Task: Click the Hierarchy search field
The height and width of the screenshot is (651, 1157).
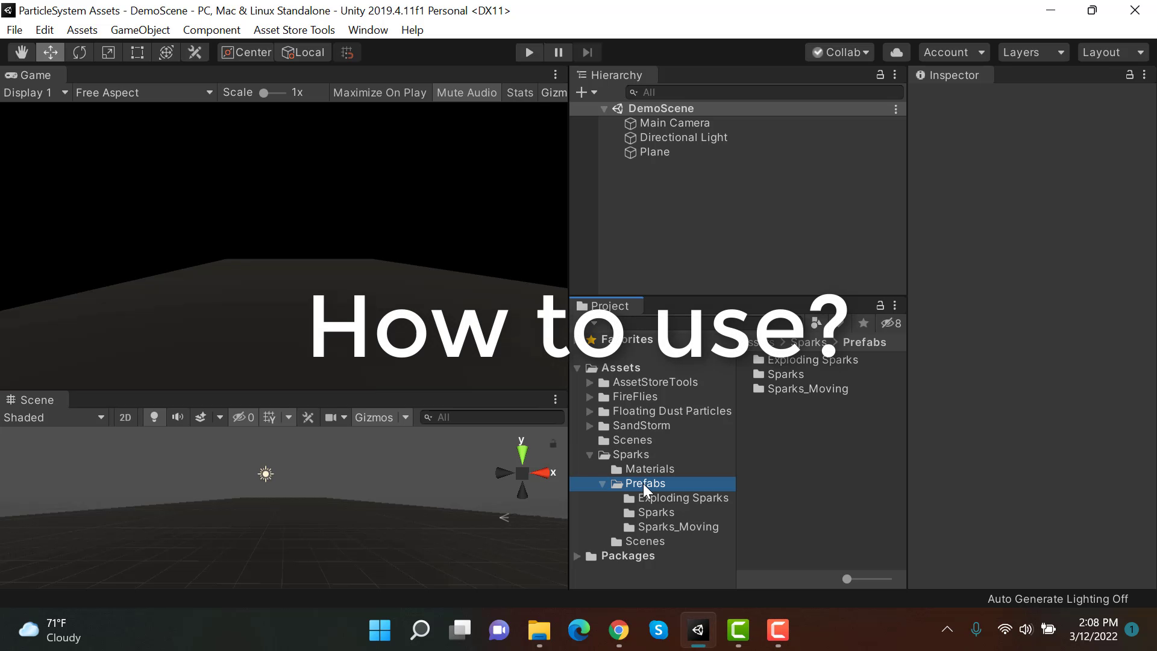Action: (x=765, y=92)
